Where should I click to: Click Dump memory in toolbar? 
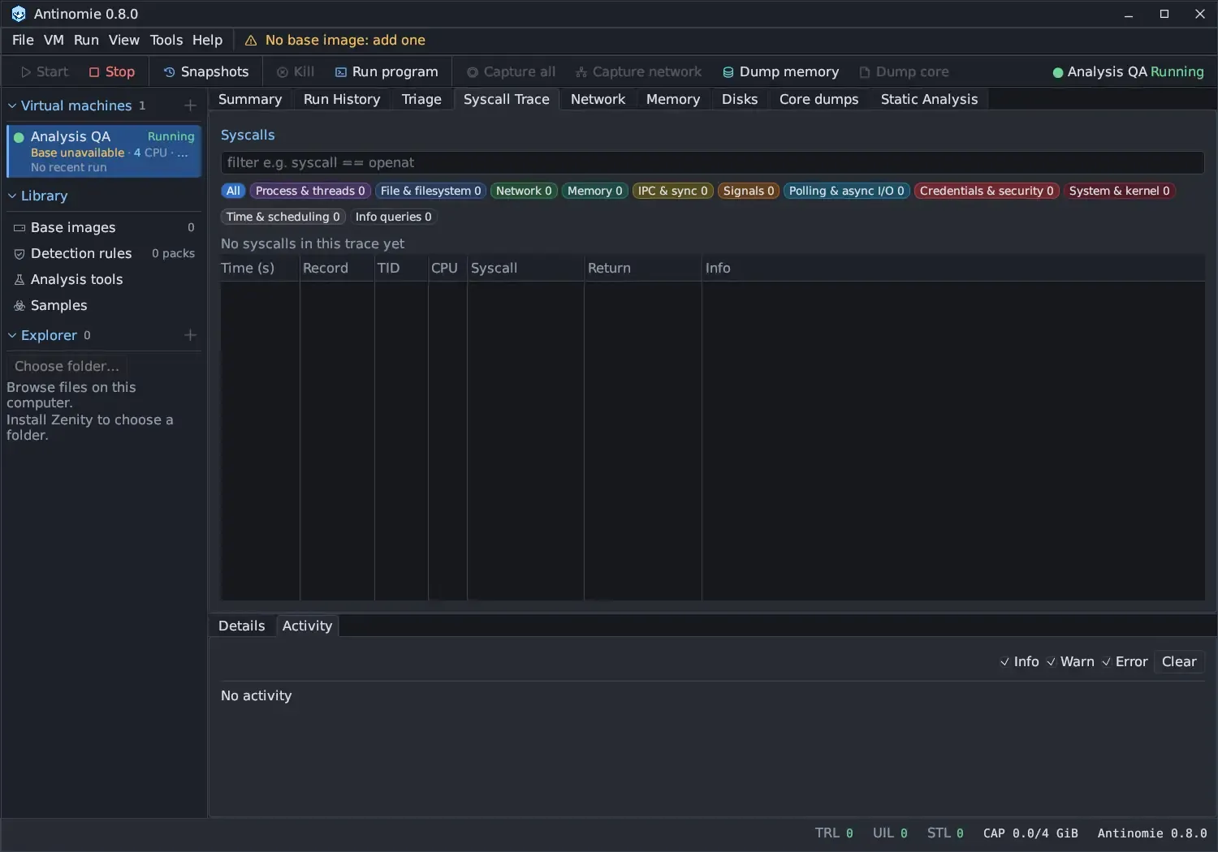780,72
